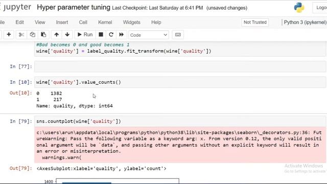This screenshot has width=327, height=184.
Task: Click the output value 217
Action: click(58, 100)
